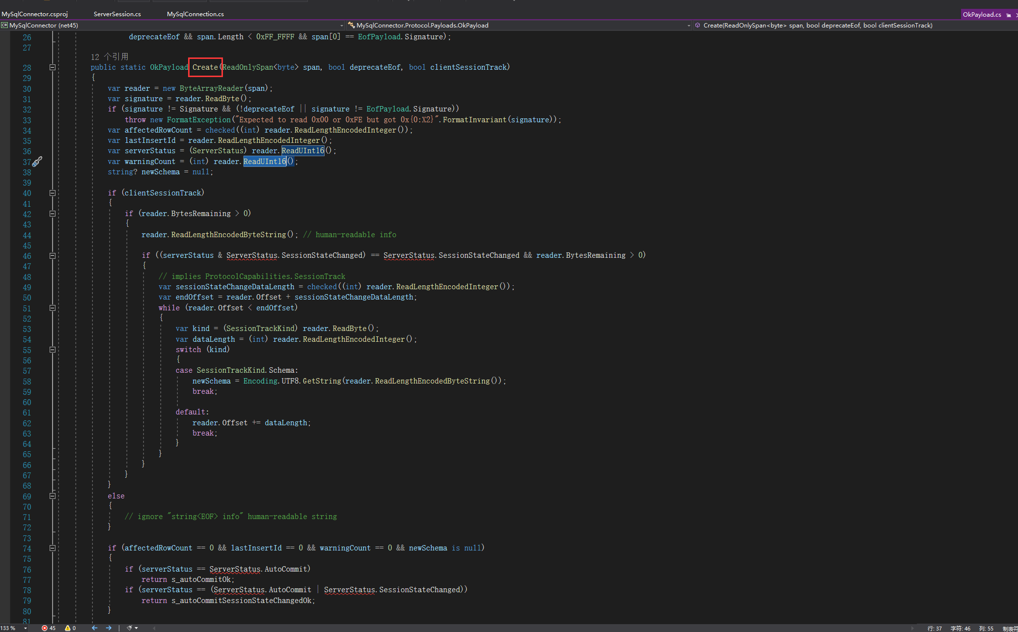This screenshot has width=1018, height=632.
Task: Click the C# project icon before MySqlConnector (net45)
Action: tap(4, 25)
